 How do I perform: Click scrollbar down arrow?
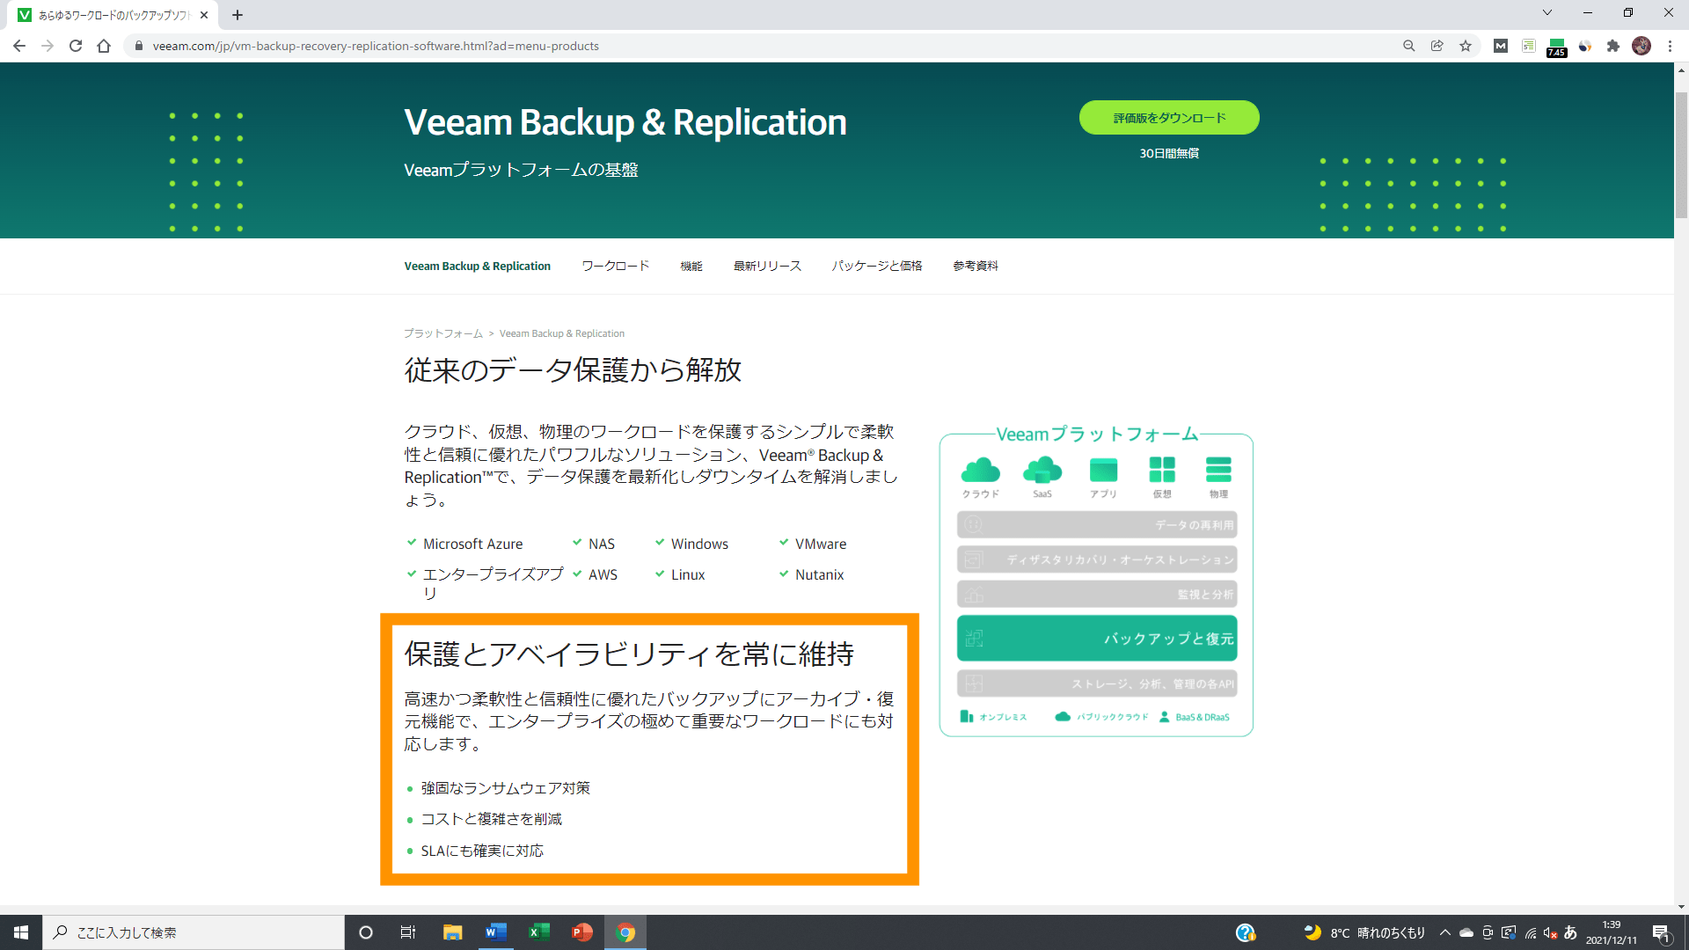(x=1681, y=907)
